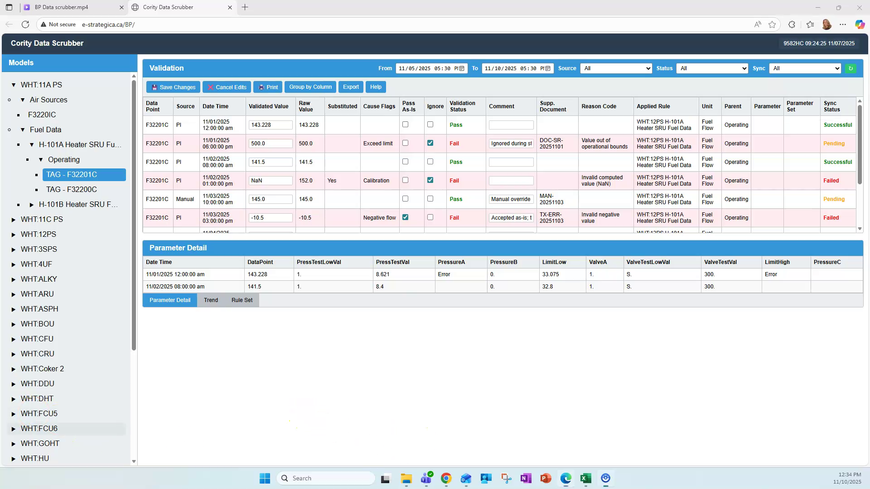
Task: Open Copilot from the browser toolbar
Action: pos(859,24)
